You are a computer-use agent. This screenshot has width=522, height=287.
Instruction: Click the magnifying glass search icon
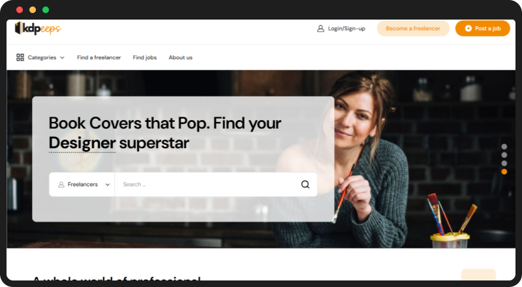pyautogui.click(x=305, y=185)
